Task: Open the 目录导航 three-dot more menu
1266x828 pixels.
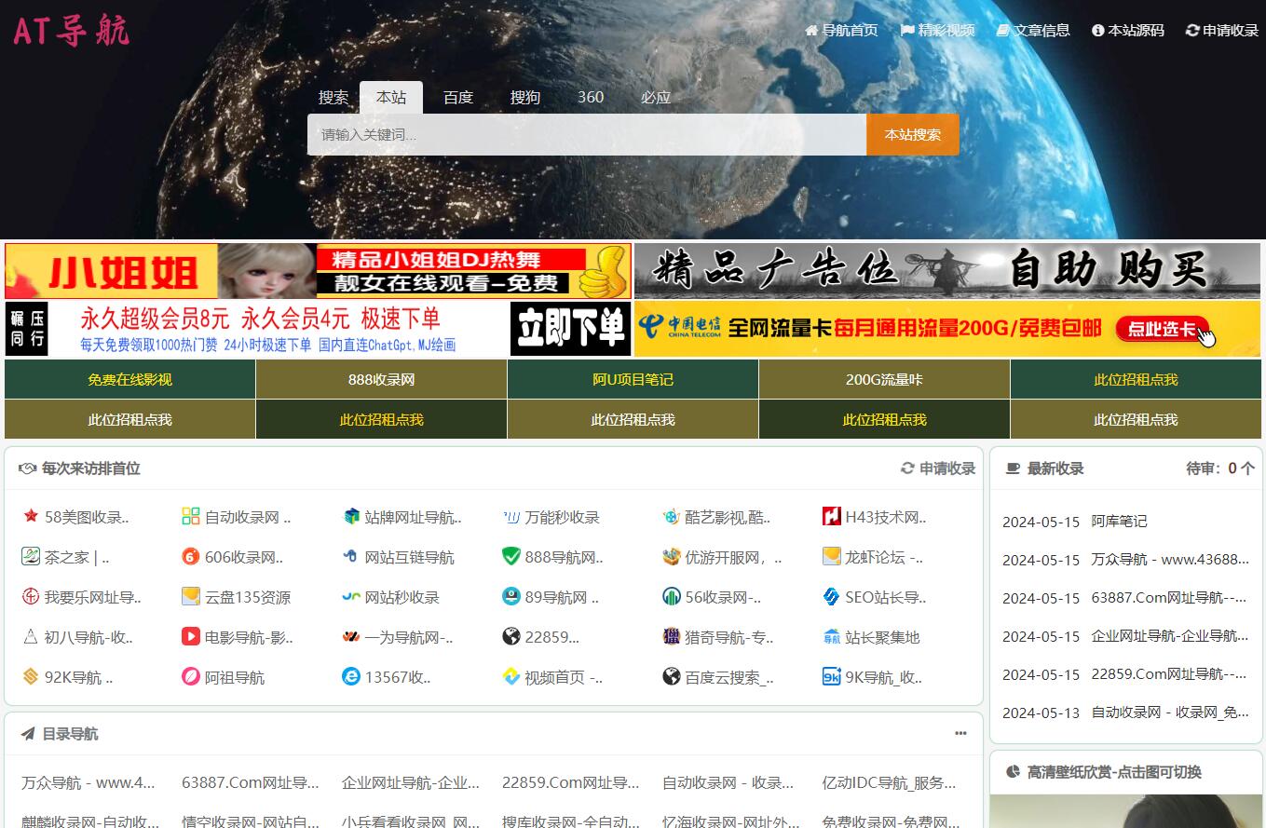Action: 960,734
